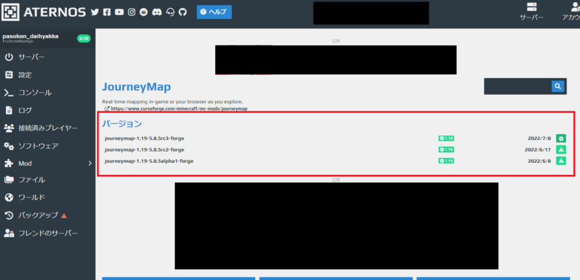This screenshot has width=580, height=280.
Task: Click the mod search input field
Action: pyautogui.click(x=518, y=86)
